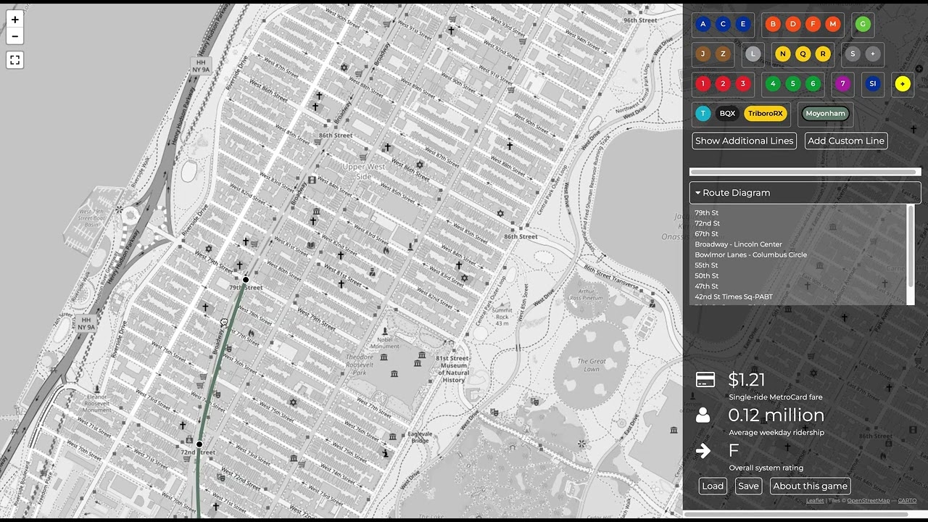928x522 pixels.
Task: Click 42nd St Times Sq-PABT entry
Action: 734,297
